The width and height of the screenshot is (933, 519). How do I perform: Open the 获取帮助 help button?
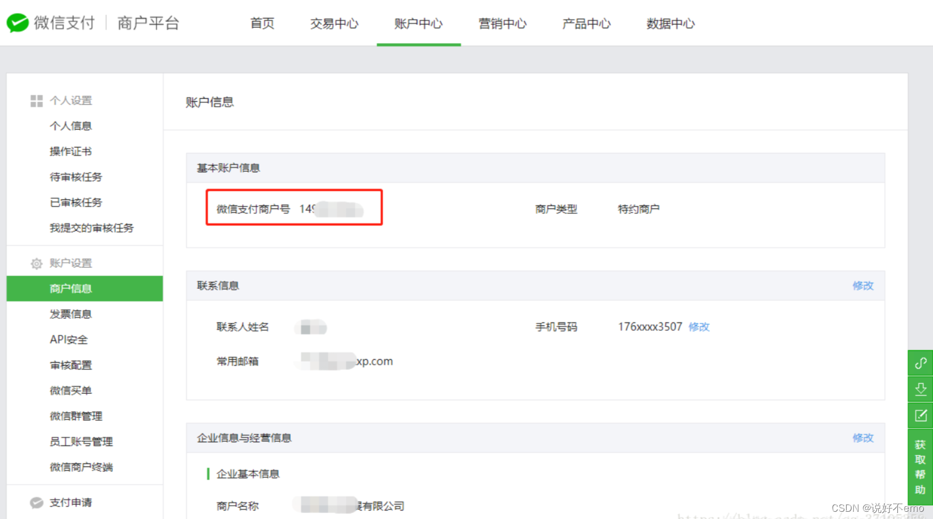tap(920, 467)
